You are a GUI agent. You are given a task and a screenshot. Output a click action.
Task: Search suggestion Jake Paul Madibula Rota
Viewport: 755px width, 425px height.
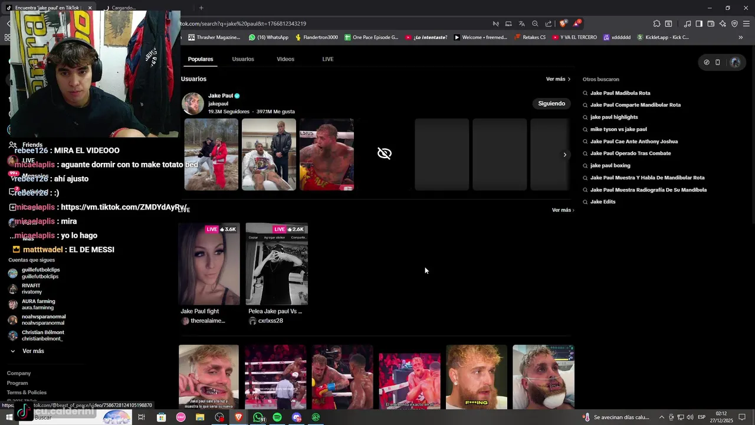620,93
